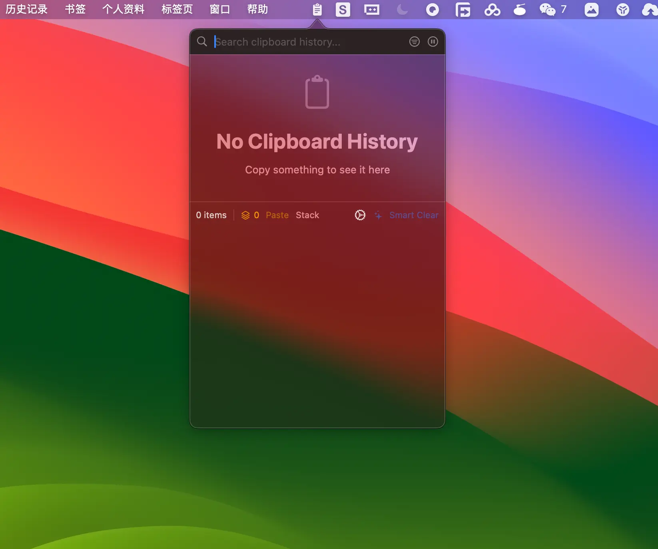Click the sparkle icon beside Smart Clear
Image resolution: width=658 pixels, height=549 pixels.
(378, 215)
